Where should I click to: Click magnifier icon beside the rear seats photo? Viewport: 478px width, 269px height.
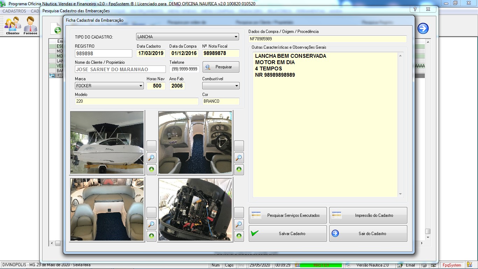tap(151, 224)
